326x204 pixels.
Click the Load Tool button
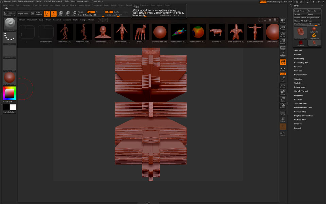click(x=300, y=11)
